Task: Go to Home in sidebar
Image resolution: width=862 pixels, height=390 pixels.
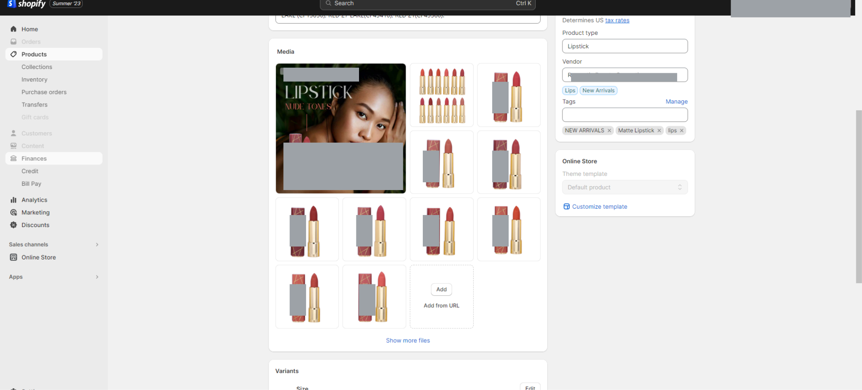Action: point(30,29)
